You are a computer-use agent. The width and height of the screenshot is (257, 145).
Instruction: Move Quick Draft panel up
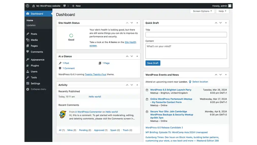coord(216,23)
